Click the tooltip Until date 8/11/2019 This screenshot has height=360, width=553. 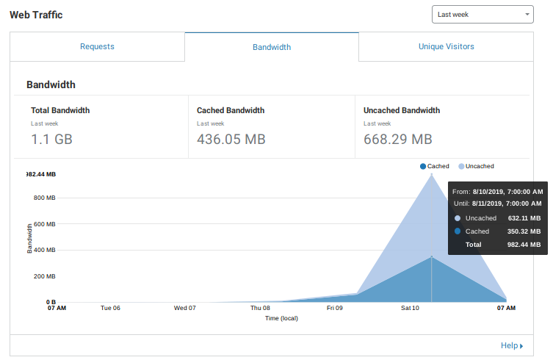click(x=498, y=204)
